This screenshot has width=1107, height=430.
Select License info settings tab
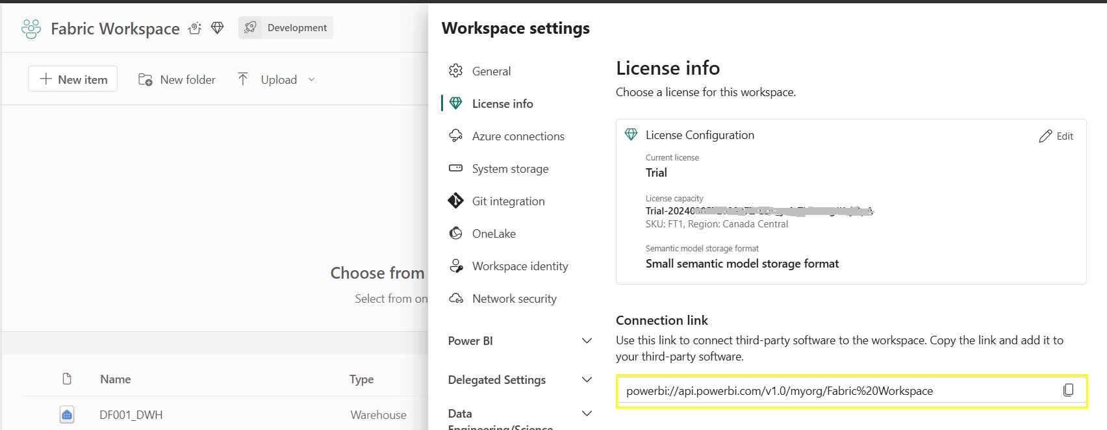(502, 104)
